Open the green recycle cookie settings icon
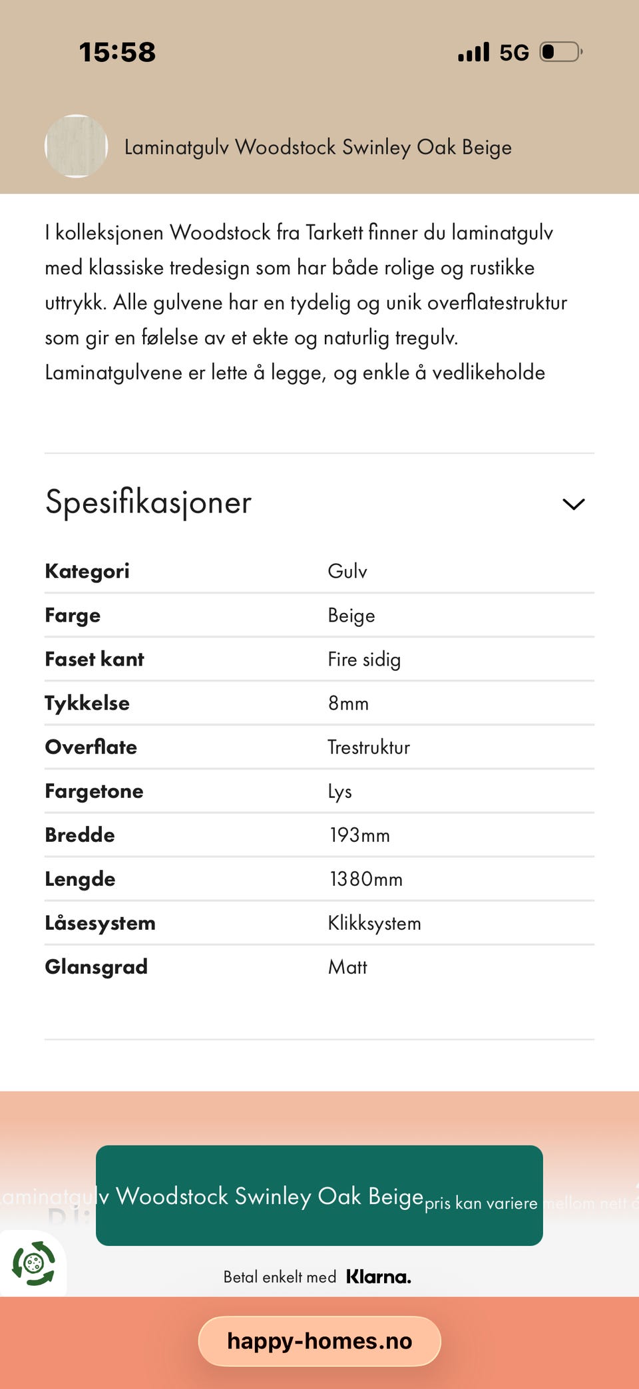639x1389 pixels. tap(33, 1263)
